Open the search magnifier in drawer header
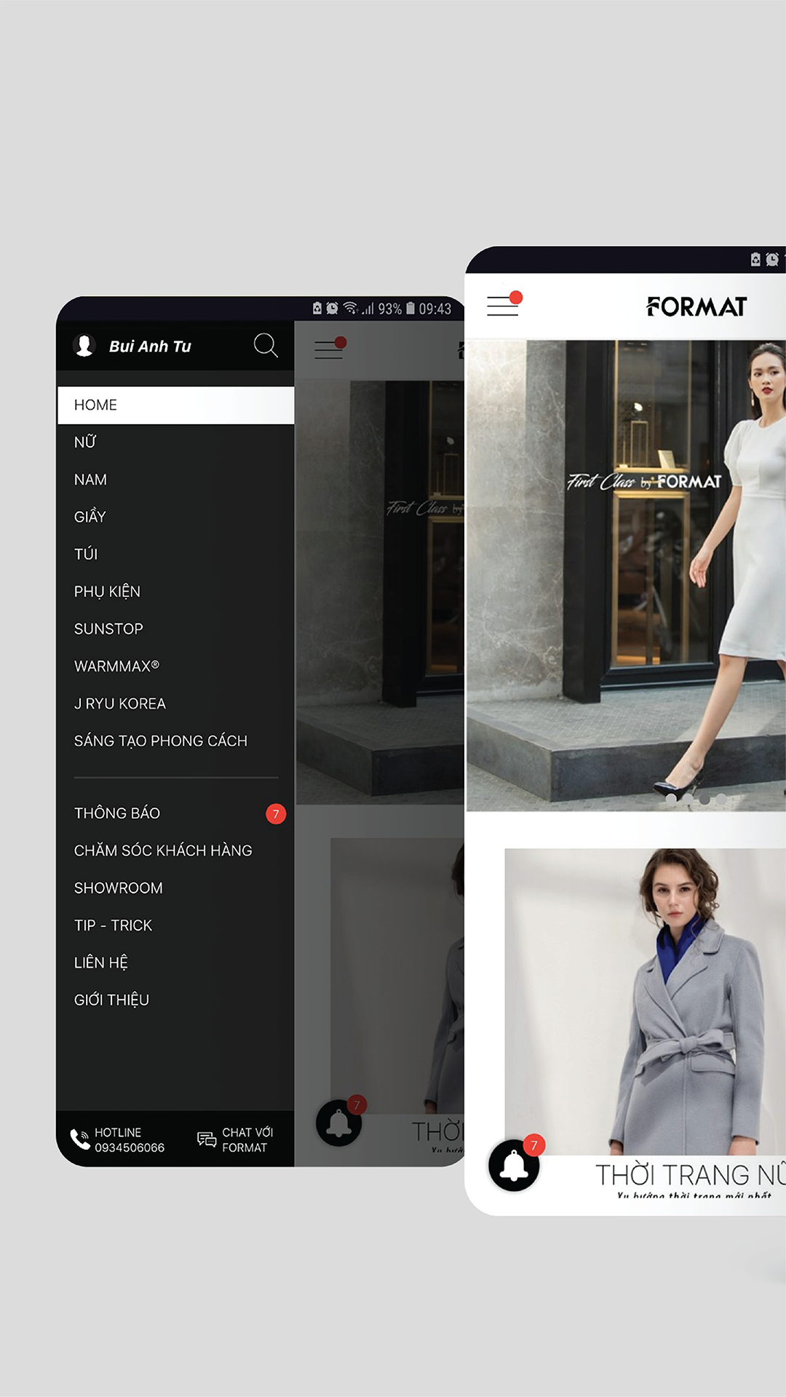The width and height of the screenshot is (786, 1397). (x=266, y=346)
